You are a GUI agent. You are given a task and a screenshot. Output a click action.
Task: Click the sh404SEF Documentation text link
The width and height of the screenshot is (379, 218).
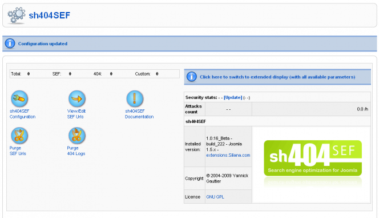(139, 114)
